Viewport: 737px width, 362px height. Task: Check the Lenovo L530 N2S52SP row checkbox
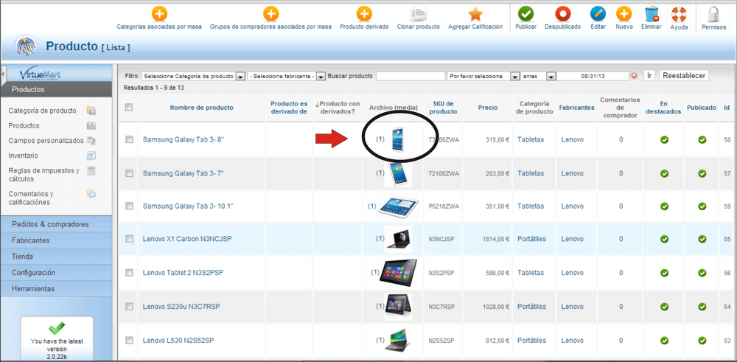pos(129,341)
